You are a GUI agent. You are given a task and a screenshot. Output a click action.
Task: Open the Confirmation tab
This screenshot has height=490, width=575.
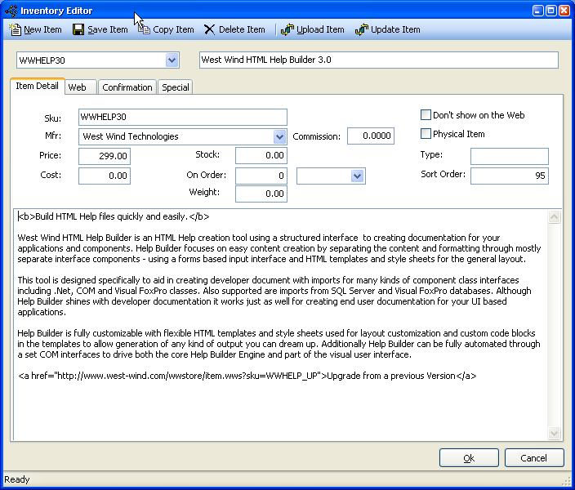tap(127, 87)
